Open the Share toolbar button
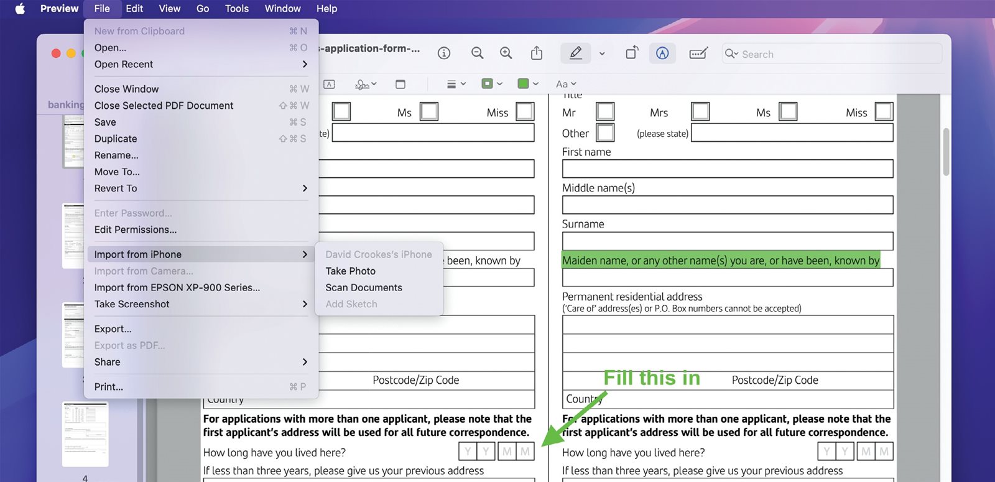This screenshot has width=995, height=482. pos(537,53)
